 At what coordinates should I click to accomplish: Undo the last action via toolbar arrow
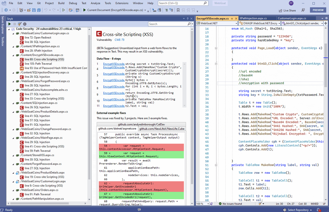coord(46,10)
